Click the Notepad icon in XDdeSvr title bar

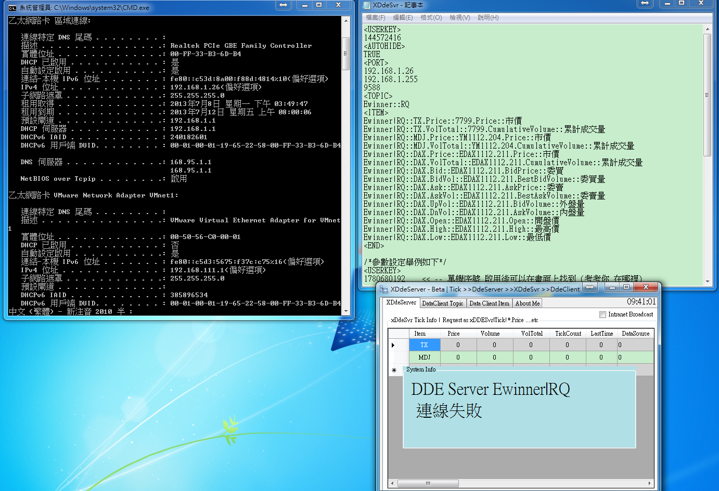click(367, 5)
